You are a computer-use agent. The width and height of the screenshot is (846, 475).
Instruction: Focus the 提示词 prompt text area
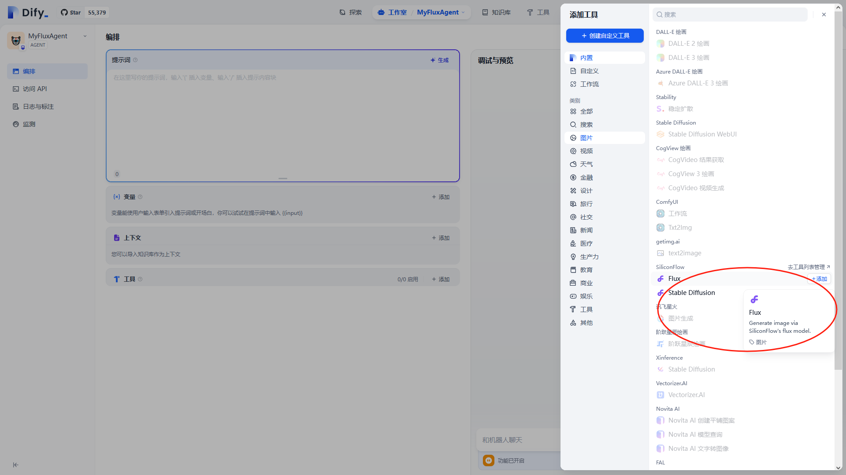pos(282,119)
